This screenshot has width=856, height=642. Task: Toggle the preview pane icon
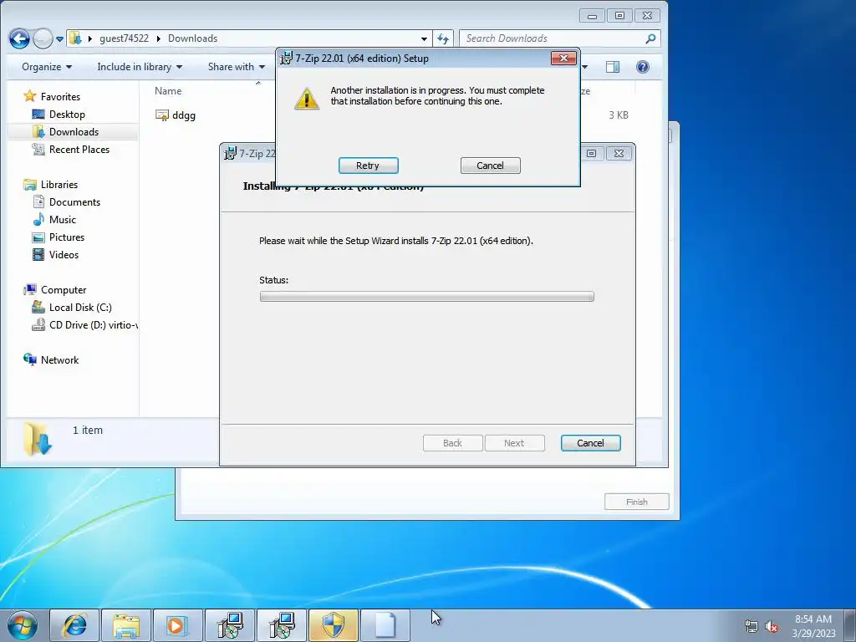613,67
